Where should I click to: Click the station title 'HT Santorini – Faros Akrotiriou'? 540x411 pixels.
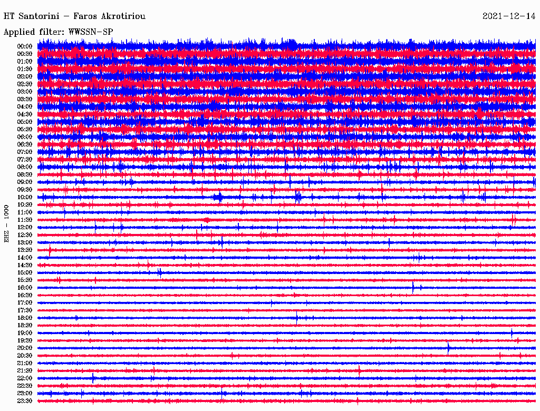pos(74,16)
